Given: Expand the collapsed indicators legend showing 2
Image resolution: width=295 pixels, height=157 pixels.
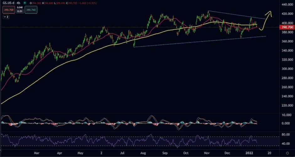Looking at the screenshot, I should (7, 17).
